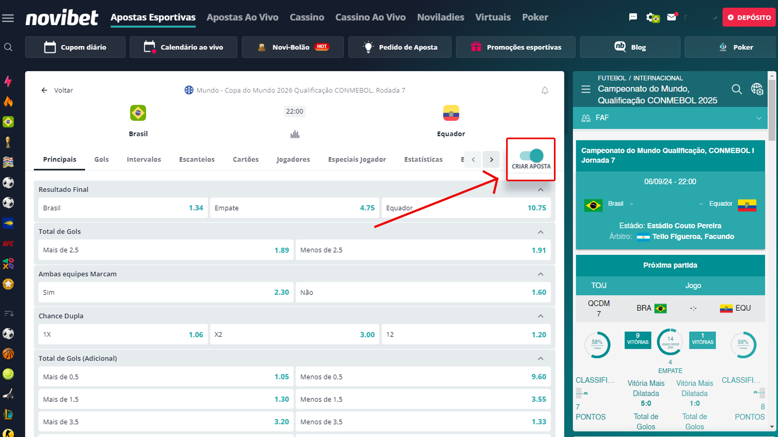The height and width of the screenshot is (437, 778).
Task: Open Promoções esportivas
Action: (515, 47)
